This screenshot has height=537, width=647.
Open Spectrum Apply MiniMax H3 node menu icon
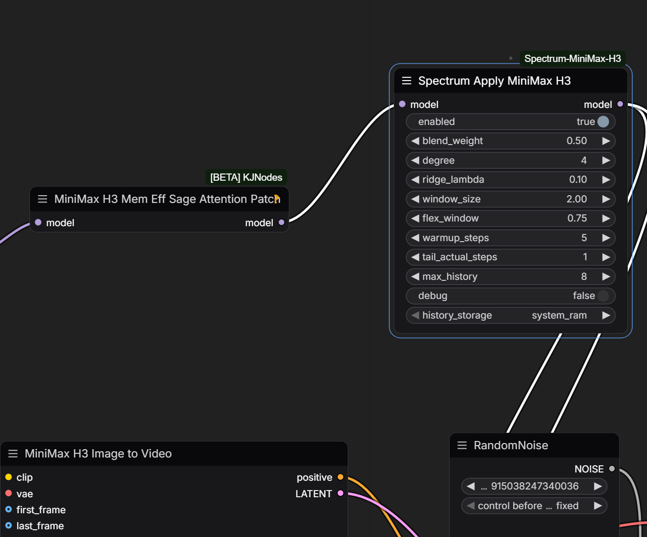(x=407, y=81)
